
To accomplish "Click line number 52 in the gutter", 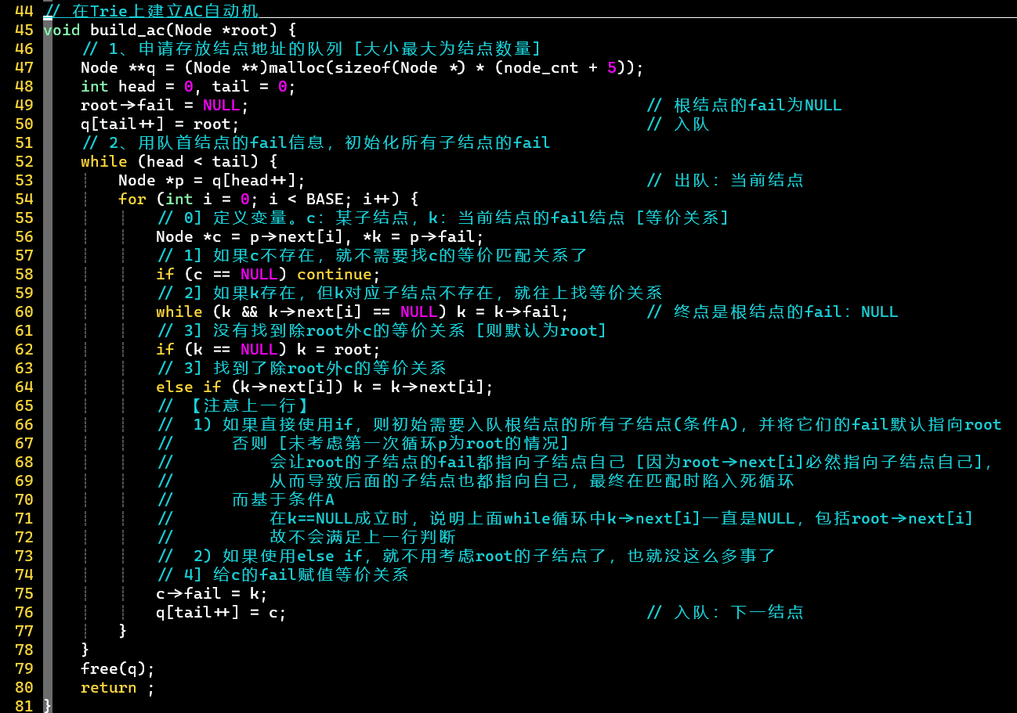I will [x=24, y=161].
